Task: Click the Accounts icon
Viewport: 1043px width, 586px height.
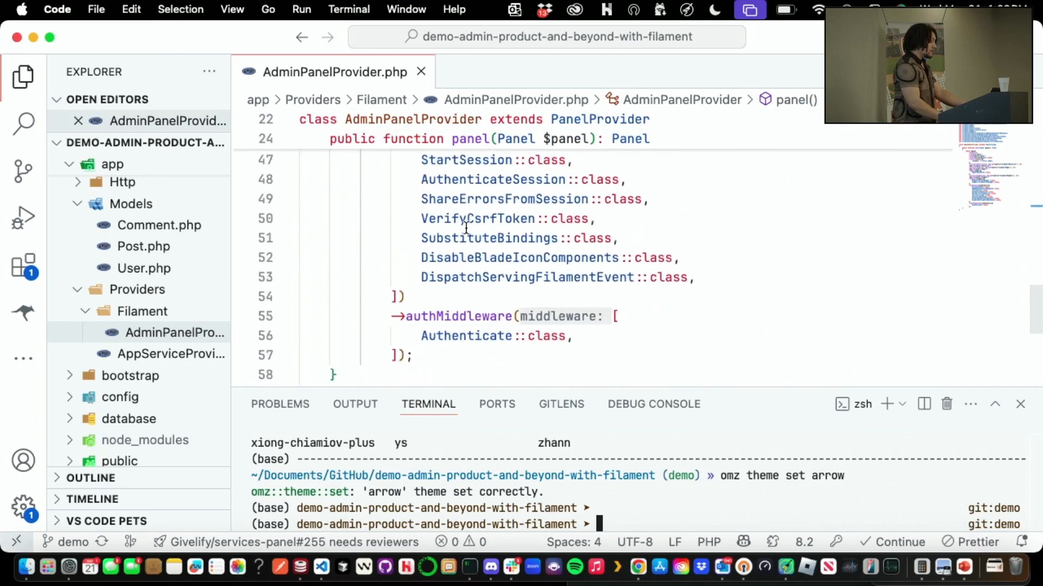Action: click(x=23, y=460)
